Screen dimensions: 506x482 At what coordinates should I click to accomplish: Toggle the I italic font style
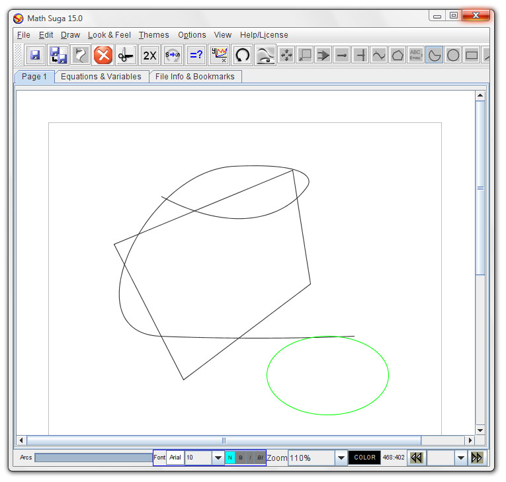click(x=250, y=458)
